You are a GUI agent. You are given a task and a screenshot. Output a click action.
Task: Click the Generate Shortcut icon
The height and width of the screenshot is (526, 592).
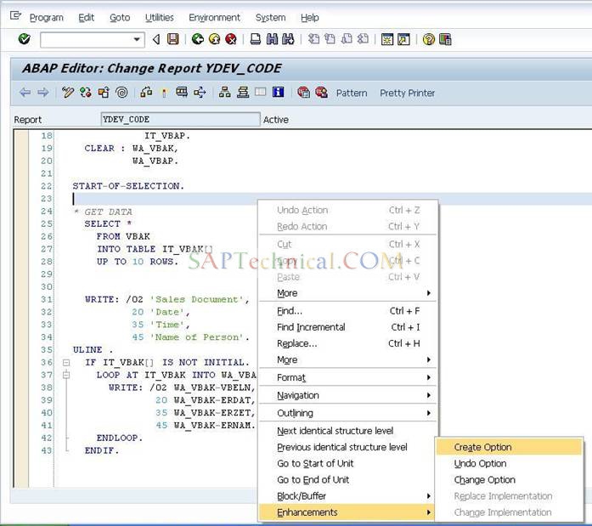coord(403,39)
